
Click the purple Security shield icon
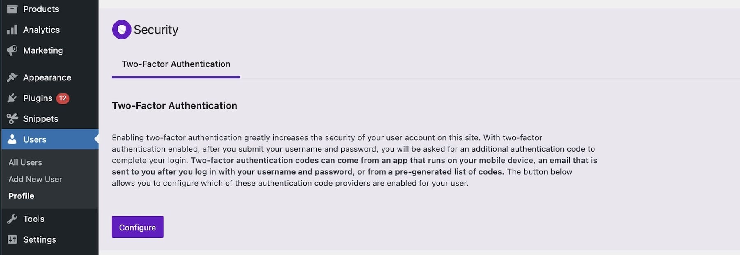[121, 30]
